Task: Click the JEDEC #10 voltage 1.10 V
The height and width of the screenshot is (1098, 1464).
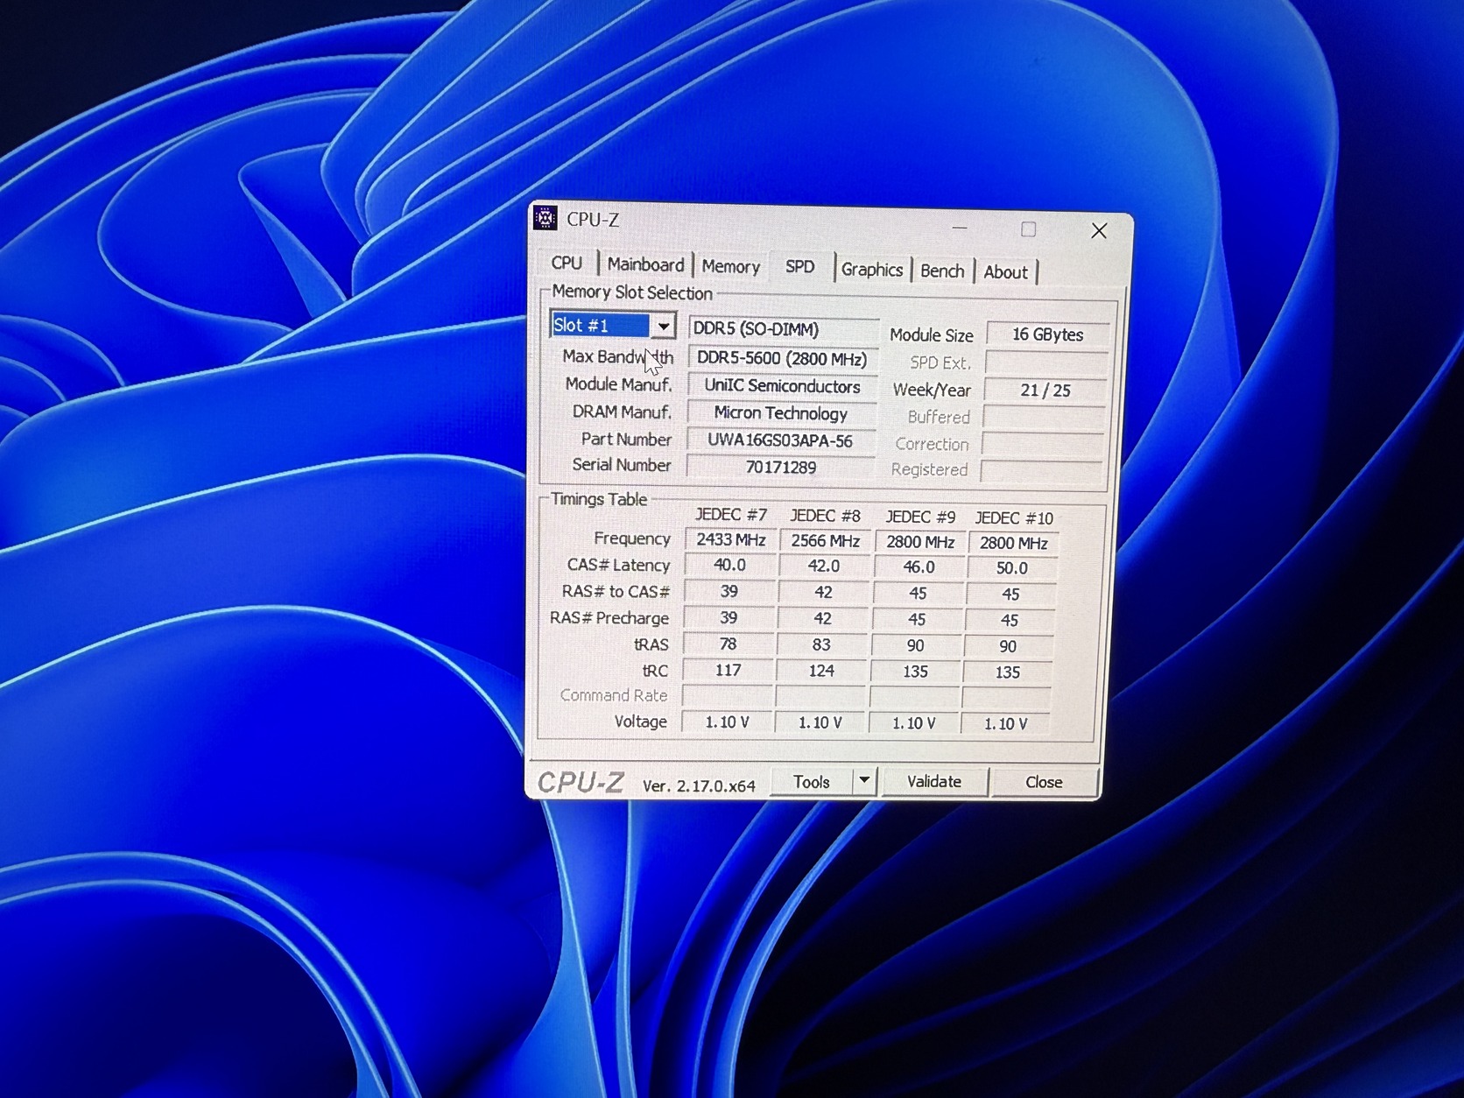Action: click(x=1005, y=724)
